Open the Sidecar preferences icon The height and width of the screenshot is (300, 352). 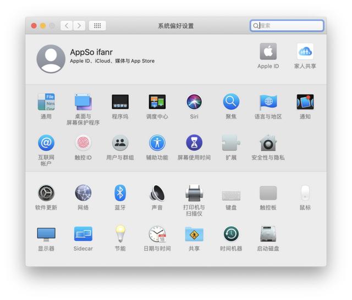coord(83,234)
